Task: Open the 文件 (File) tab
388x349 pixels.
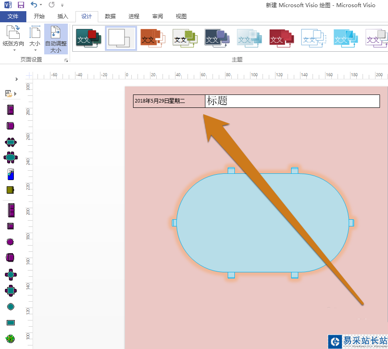Action: [x=13, y=16]
